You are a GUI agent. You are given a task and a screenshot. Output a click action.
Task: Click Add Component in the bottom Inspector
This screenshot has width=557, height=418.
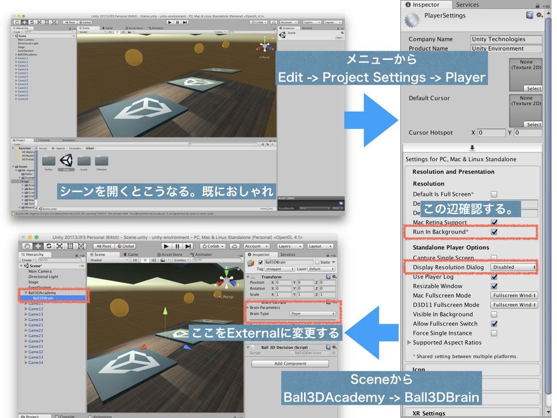pos(290,363)
